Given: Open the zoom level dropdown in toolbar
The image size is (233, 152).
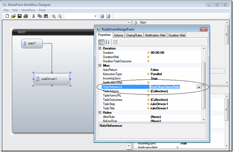Looking at the screenshot, I should [x=96, y=16].
